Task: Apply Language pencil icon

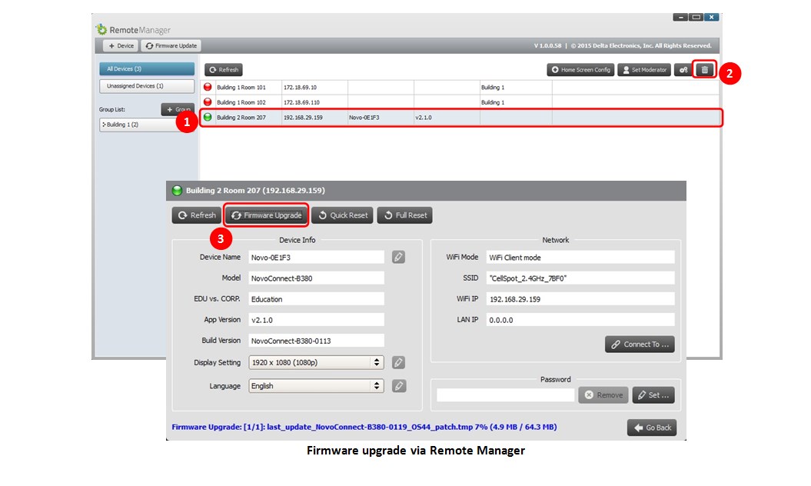Action: point(398,385)
